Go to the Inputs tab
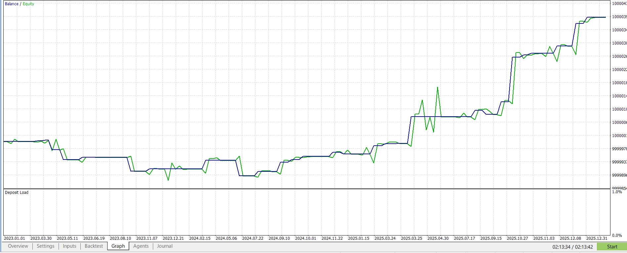 click(69, 246)
